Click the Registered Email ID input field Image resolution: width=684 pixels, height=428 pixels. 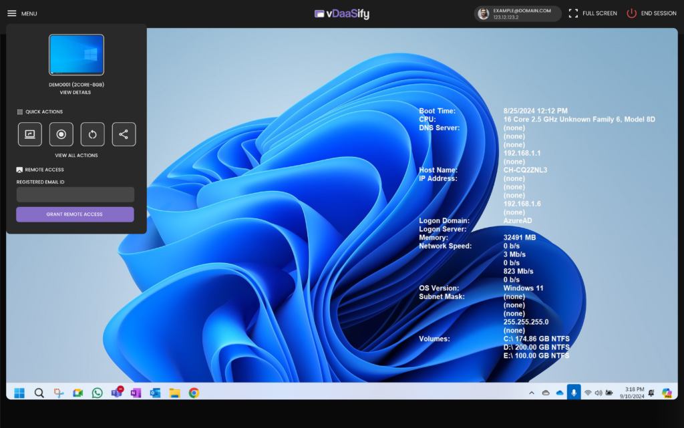point(75,194)
